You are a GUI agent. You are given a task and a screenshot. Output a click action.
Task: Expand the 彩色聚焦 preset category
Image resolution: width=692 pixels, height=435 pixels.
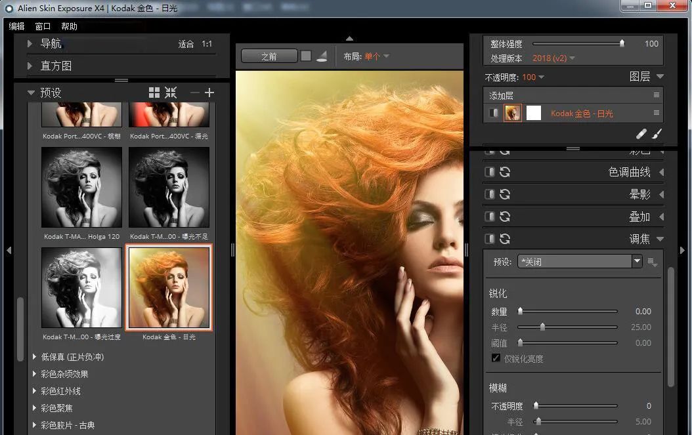coord(34,408)
